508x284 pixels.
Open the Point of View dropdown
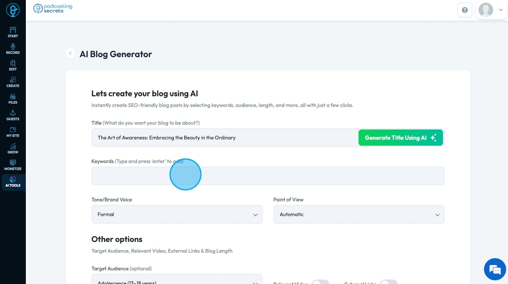point(359,214)
